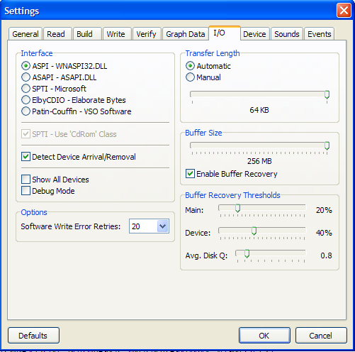The height and width of the screenshot is (352, 355).
Task: Click the Settings title bar text
Action: click(22, 11)
